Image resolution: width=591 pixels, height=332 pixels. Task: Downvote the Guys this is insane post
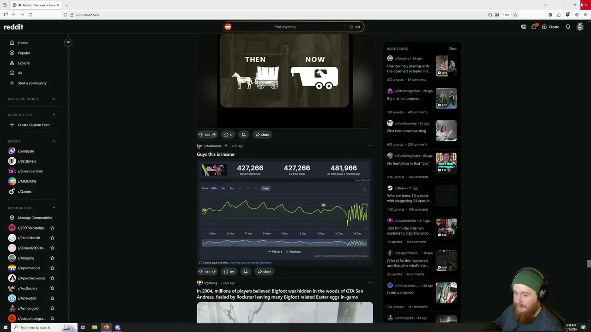click(x=214, y=272)
